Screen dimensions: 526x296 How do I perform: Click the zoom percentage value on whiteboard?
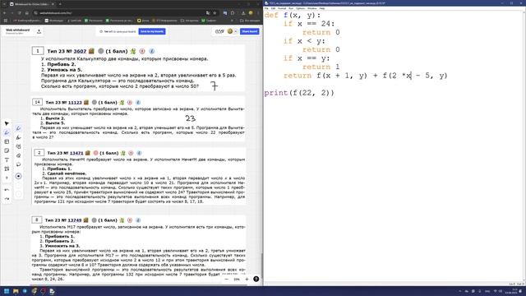point(237,280)
